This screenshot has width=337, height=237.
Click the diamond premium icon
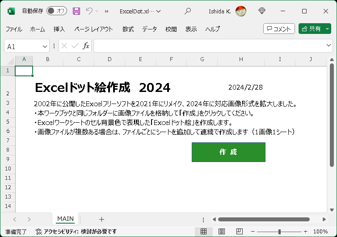tap(262, 11)
